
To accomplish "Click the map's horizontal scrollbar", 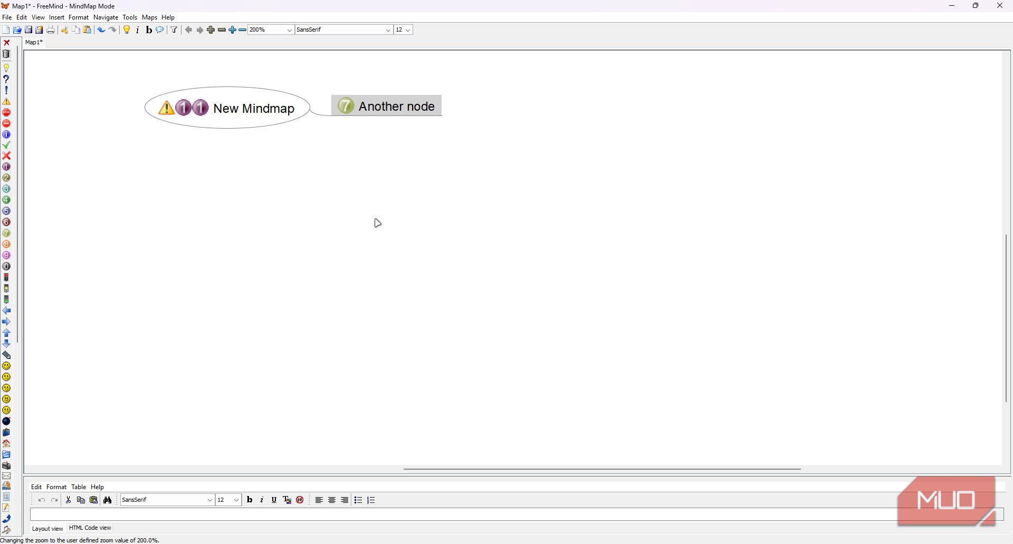I will coord(602,469).
